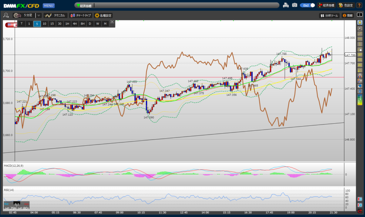Image resolution: width=365 pixels, height=217 pixels.
Task: Open the テクニカル indicators menu
Action: click(x=55, y=16)
